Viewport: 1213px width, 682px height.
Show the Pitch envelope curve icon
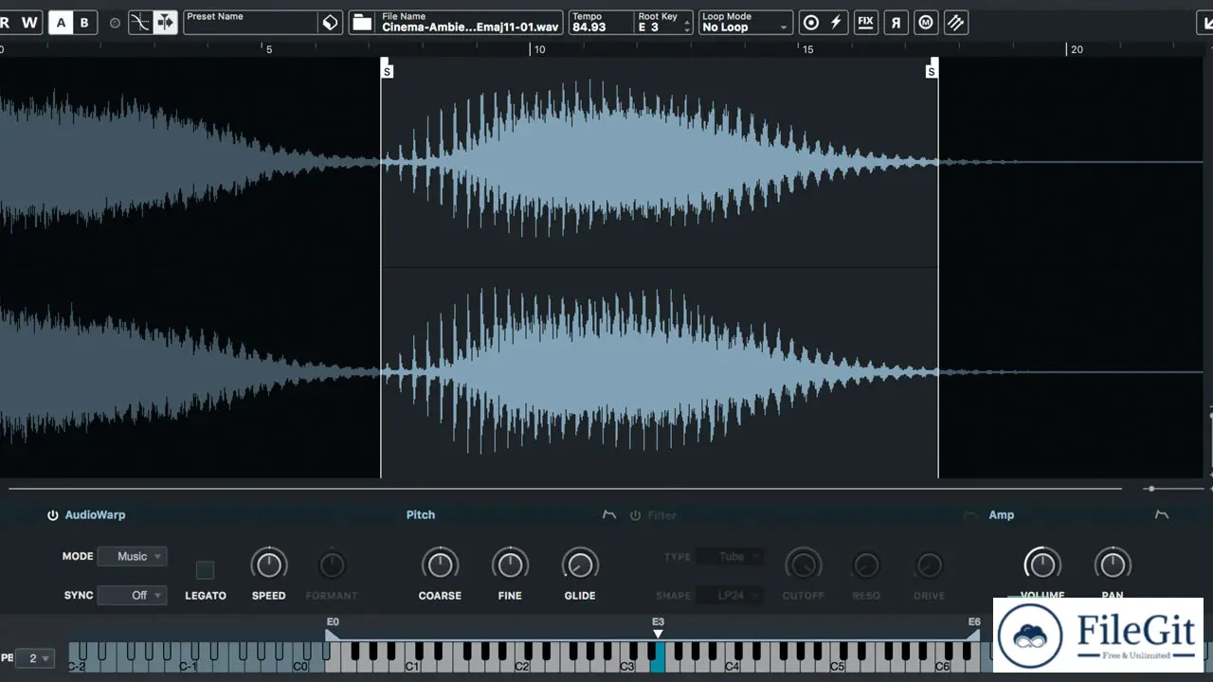609,515
